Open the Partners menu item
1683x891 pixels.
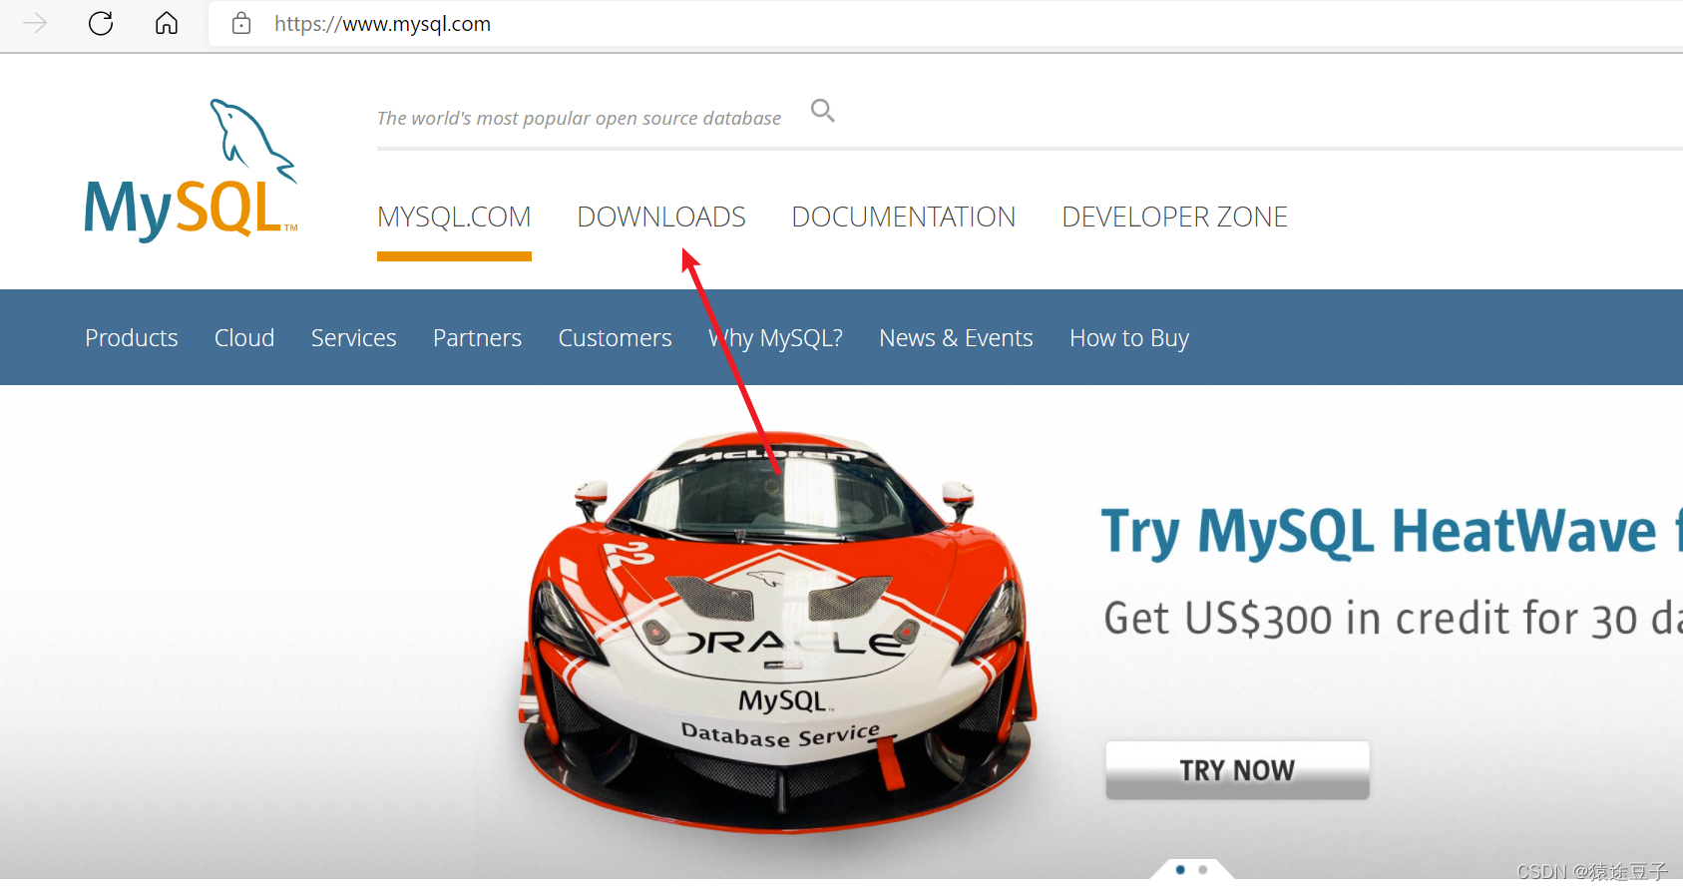coord(477,338)
